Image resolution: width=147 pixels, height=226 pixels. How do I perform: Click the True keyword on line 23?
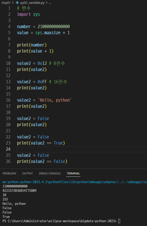pos(58,143)
